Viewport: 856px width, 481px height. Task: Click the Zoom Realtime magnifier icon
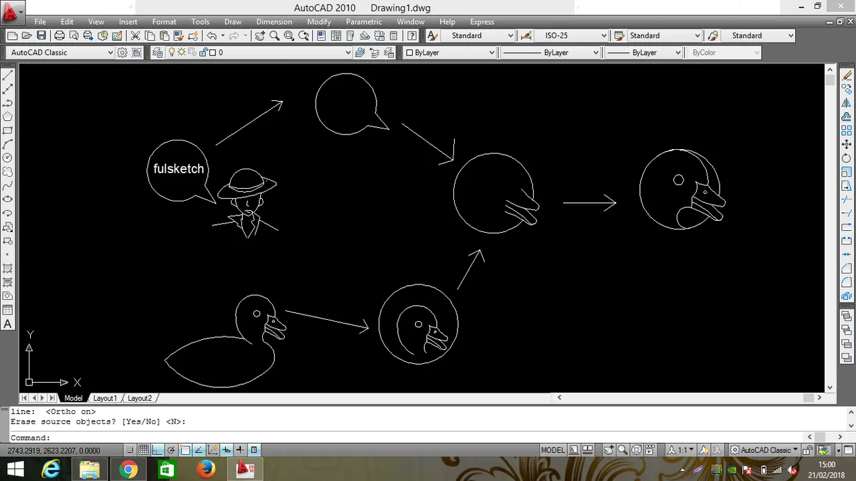(274, 35)
